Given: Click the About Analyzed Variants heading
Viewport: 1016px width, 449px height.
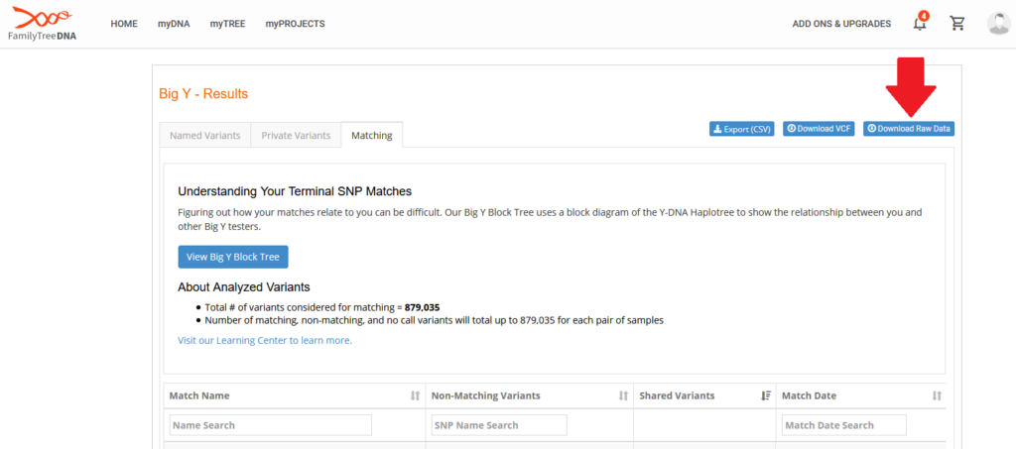Looking at the screenshot, I should pos(244,286).
